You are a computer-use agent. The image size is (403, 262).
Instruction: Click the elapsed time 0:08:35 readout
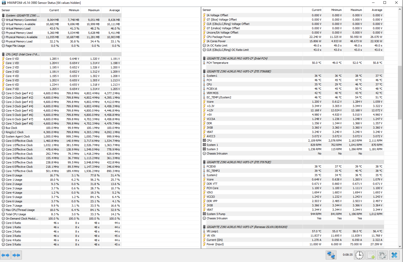click(348, 255)
